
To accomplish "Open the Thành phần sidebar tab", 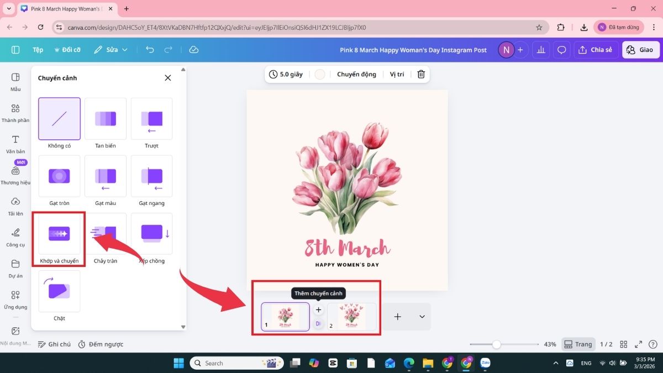I will tap(15, 113).
